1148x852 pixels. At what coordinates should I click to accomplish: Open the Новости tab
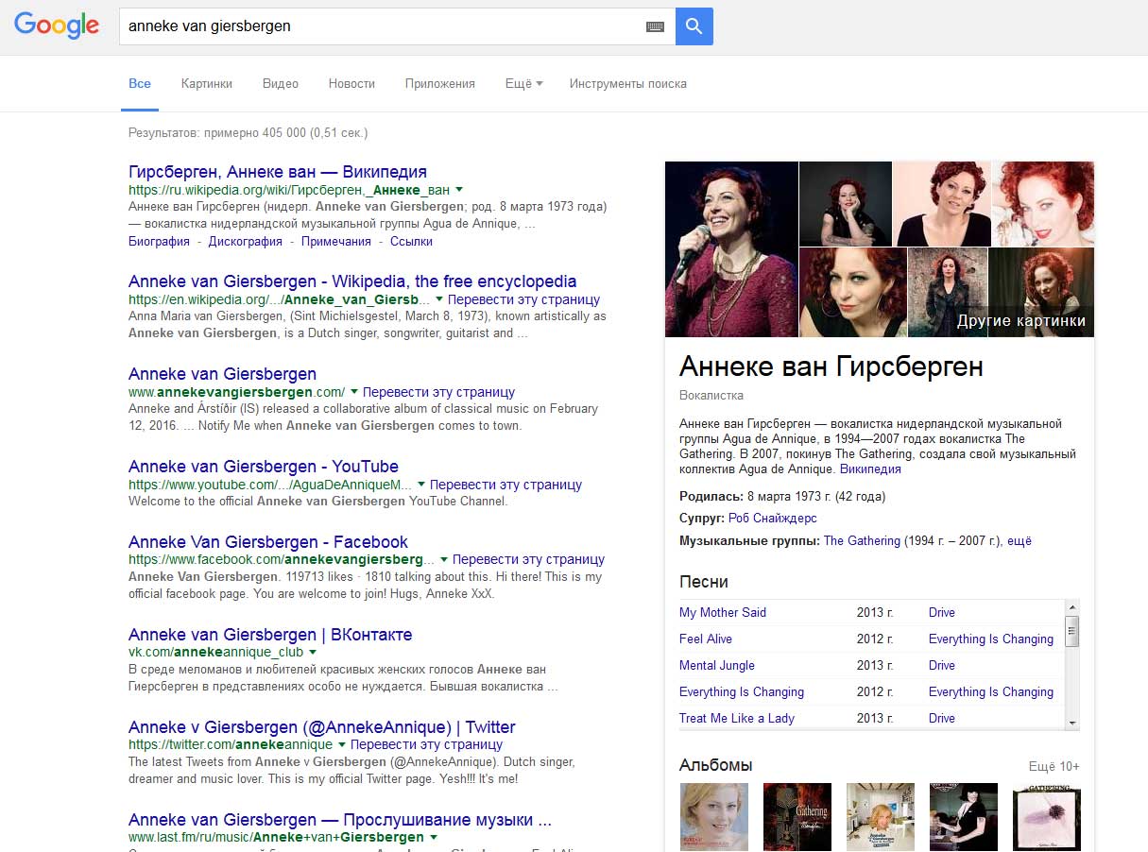351,83
